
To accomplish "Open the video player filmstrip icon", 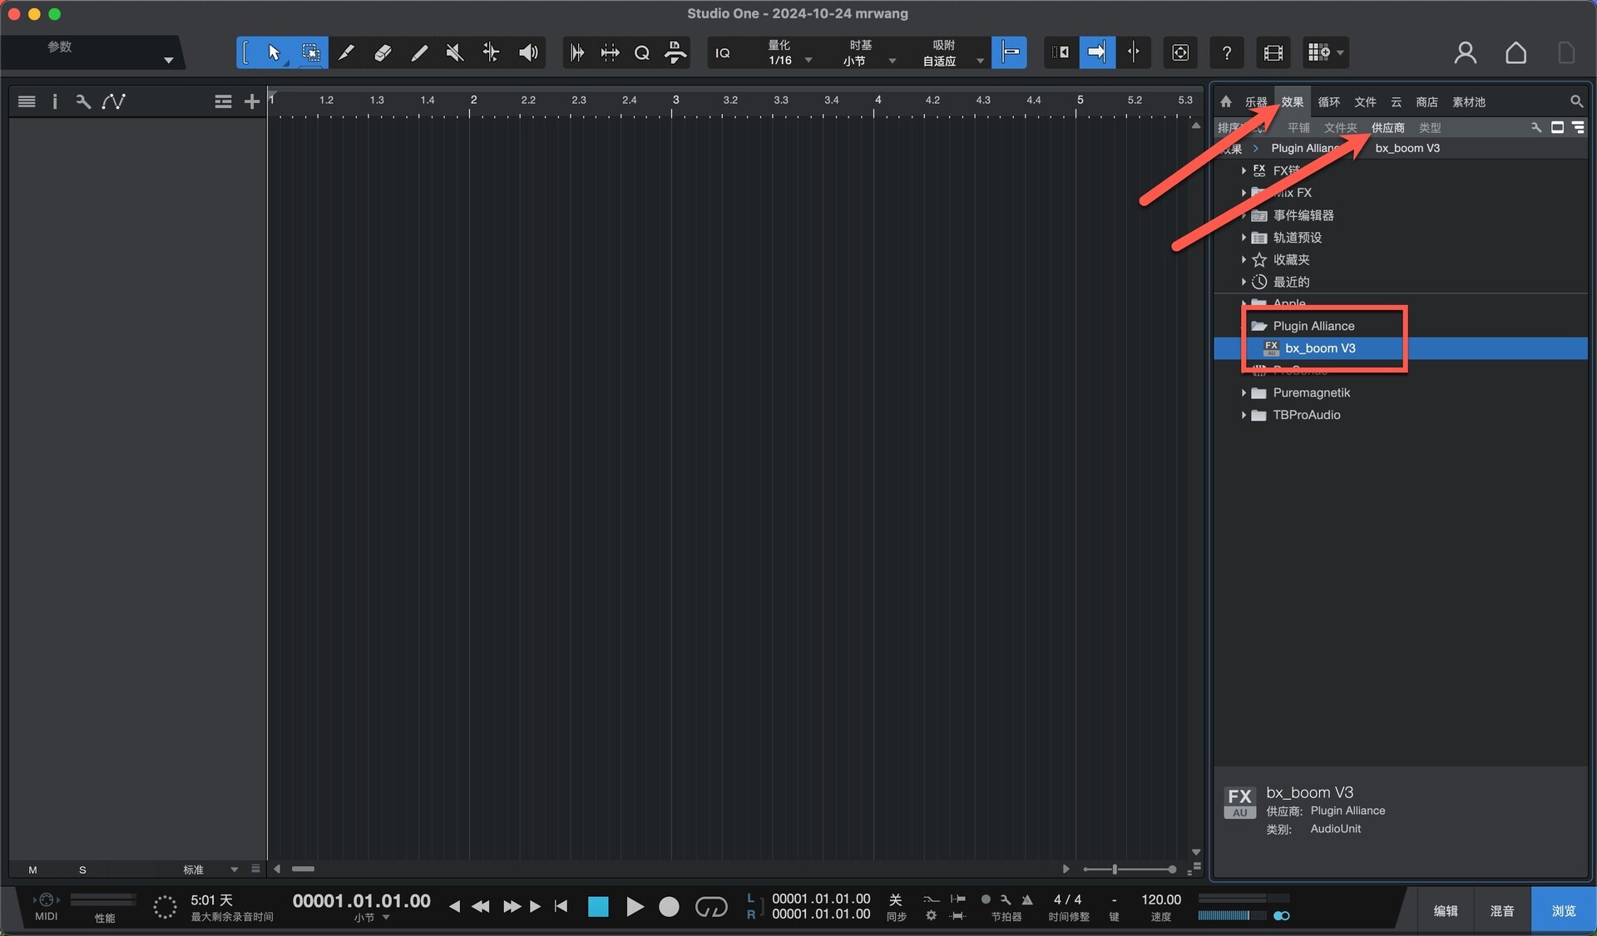I will (x=1273, y=52).
